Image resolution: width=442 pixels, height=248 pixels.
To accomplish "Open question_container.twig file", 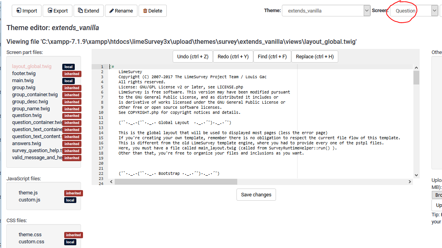I will point(37,122).
